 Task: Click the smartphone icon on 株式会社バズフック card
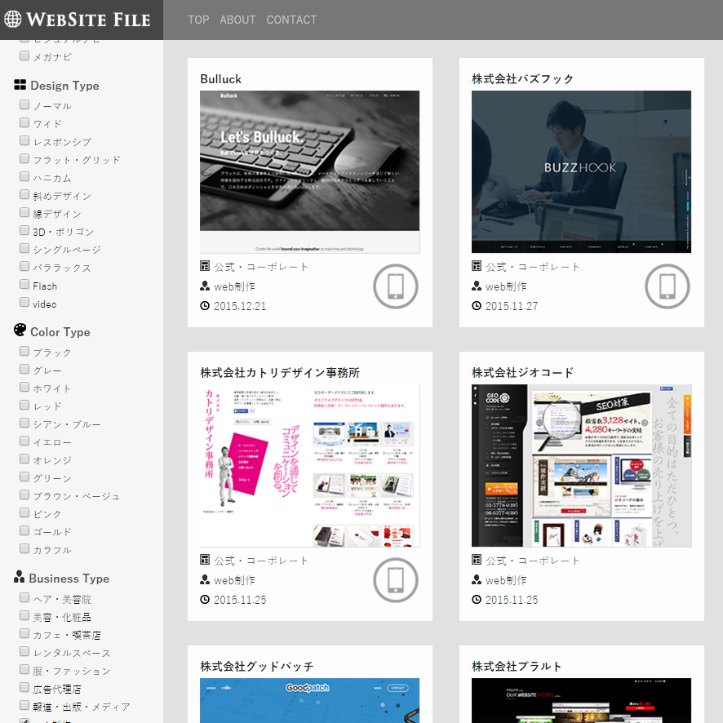[x=667, y=286]
